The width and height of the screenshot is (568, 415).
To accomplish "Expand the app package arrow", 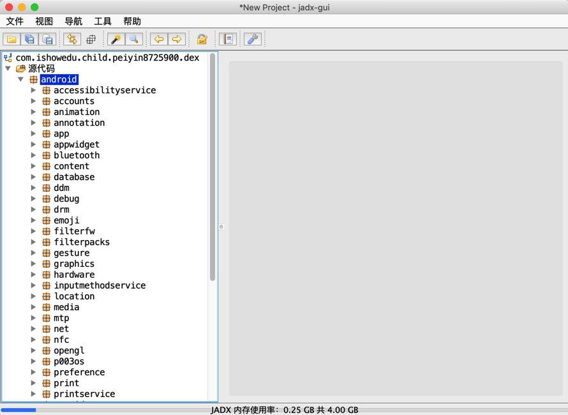I will (33, 133).
